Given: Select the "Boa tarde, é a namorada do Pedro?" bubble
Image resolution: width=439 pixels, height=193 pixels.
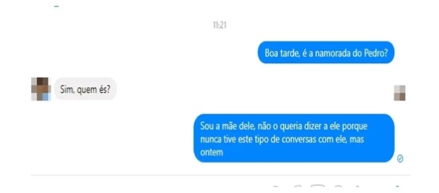Looking at the screenshot, I should pyautogui.click(x=326, y=52).
